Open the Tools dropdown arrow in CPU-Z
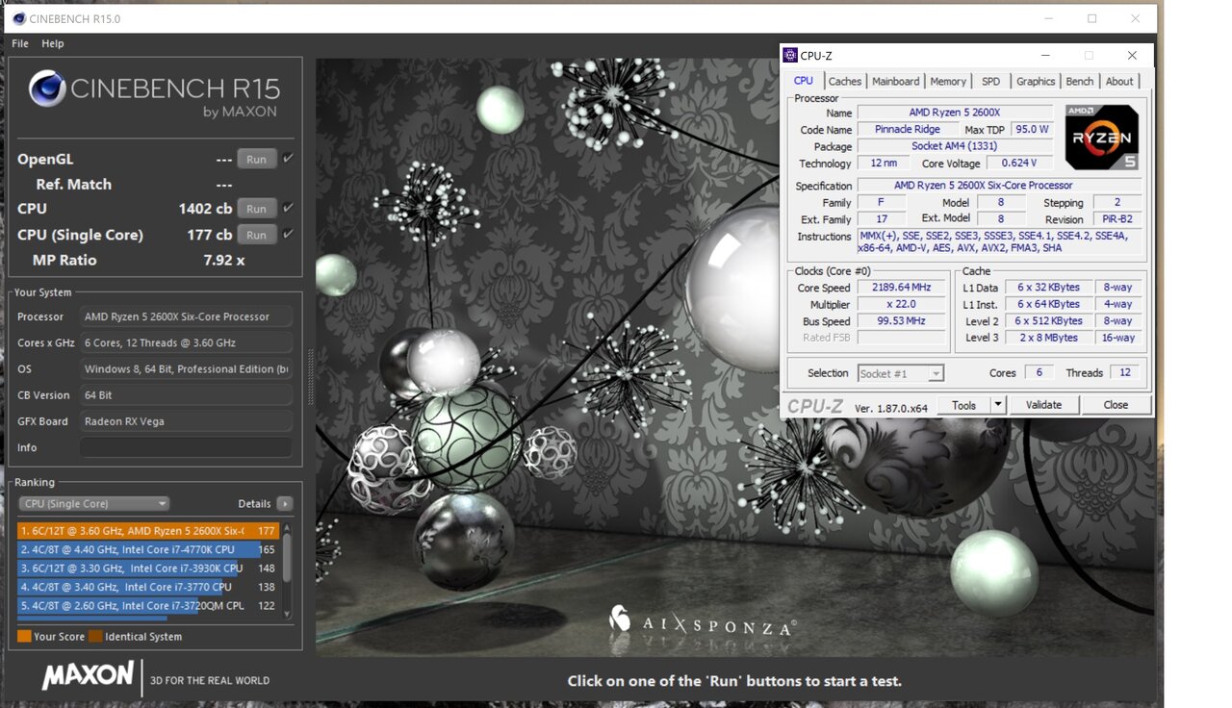Viewport: 1232px width, 708px height. pos(998,405)
